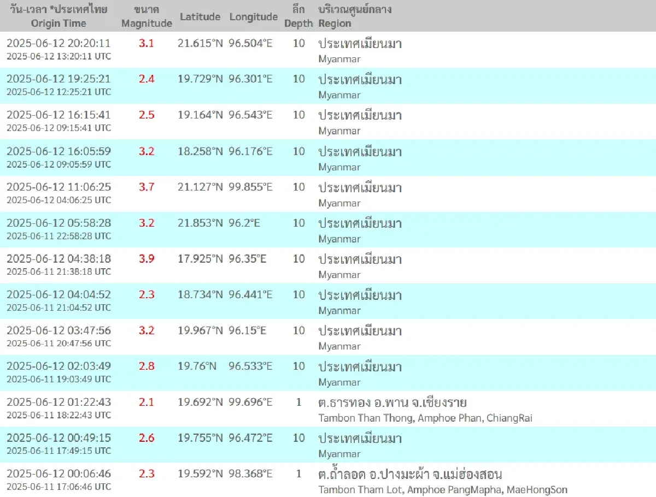Open Tambon Tham Lot, Amphoe PangMapha region
The height and width of the screenshot is (497, 656).
[443, 490]
